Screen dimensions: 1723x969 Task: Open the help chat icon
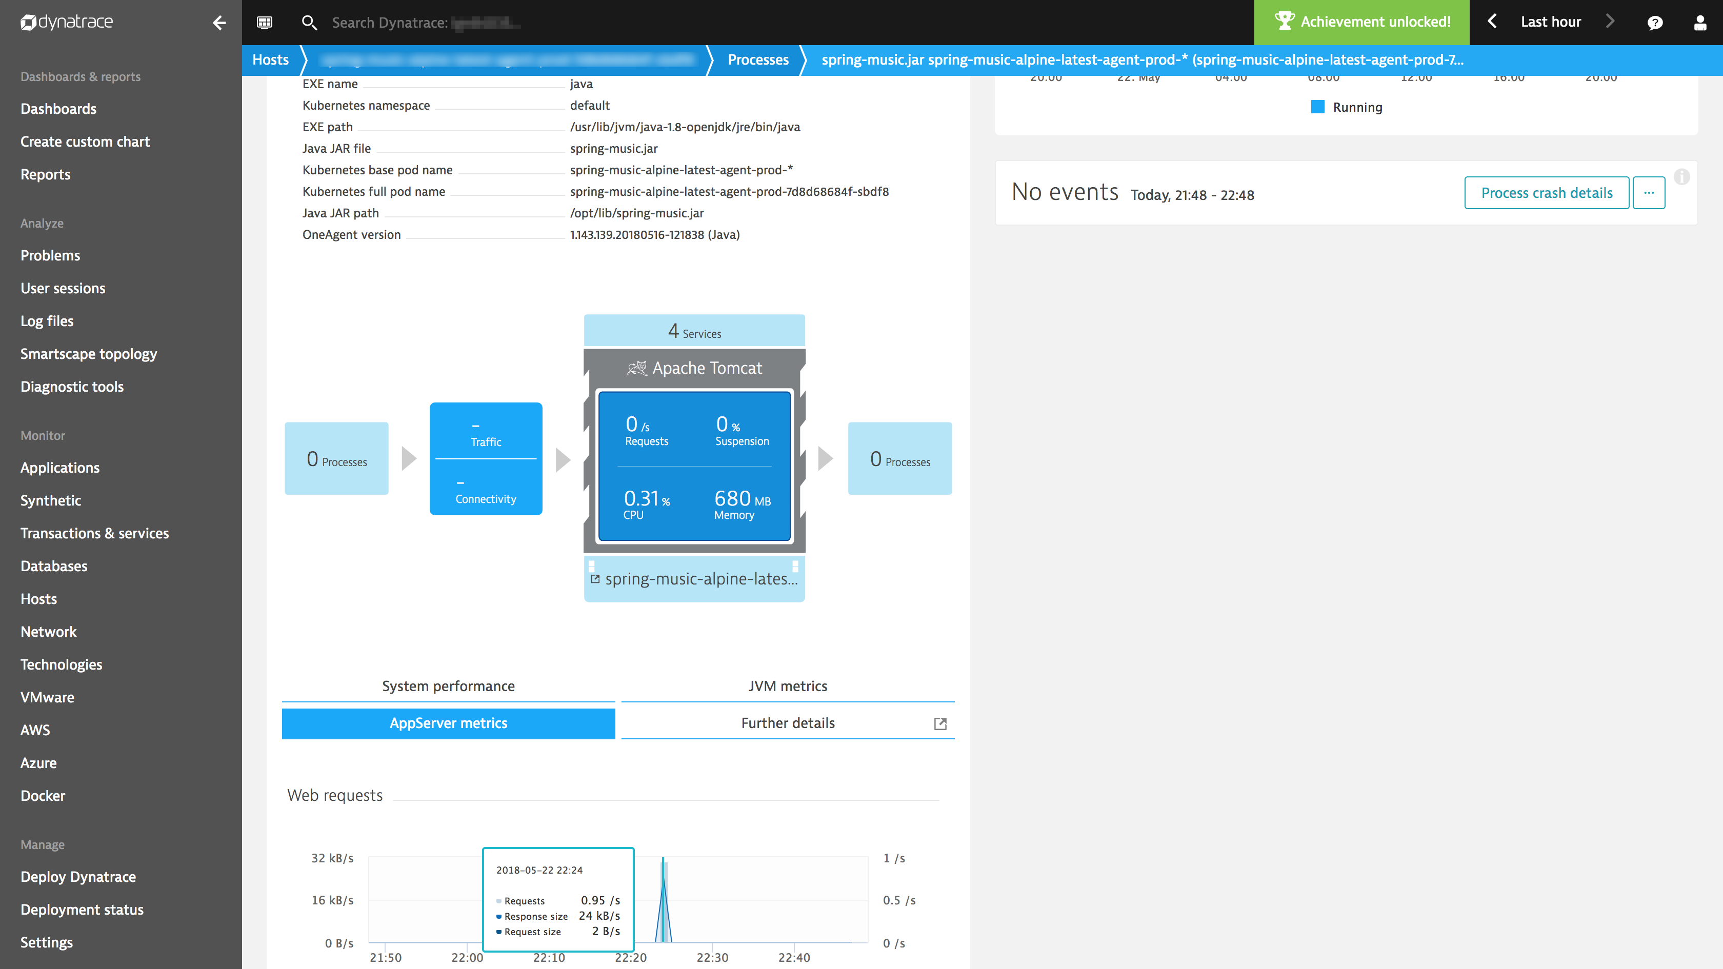click(1655, 23)
